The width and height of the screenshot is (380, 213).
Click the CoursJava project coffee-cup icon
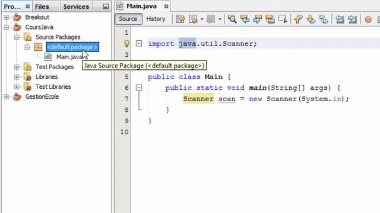click(17, 27)
